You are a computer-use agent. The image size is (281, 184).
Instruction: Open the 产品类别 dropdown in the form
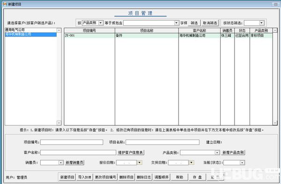217,153
